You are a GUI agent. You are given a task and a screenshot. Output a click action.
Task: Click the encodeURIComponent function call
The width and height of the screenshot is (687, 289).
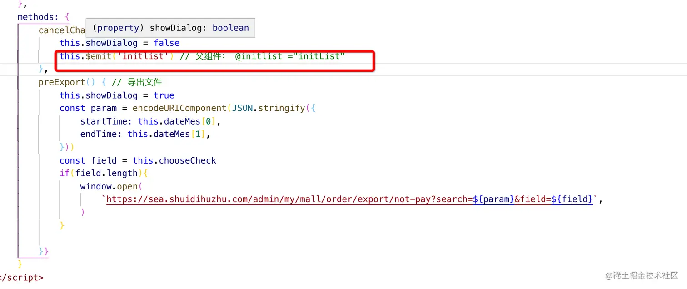click(179, 108)
